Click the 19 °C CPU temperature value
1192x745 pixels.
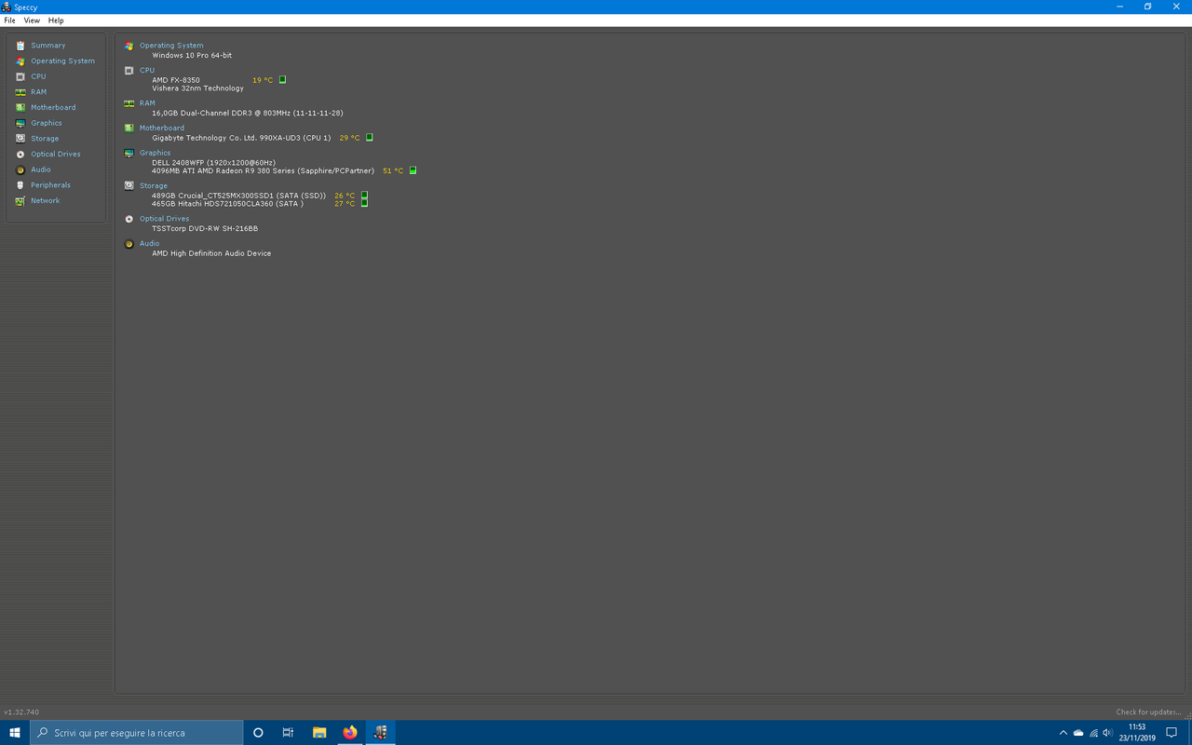263,80
